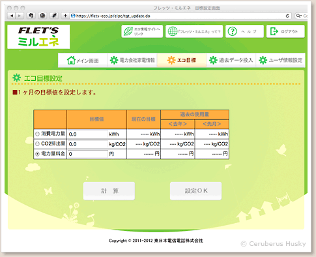Select the CO2排出量 radio button
316x257 pixels.
[37, 144]
